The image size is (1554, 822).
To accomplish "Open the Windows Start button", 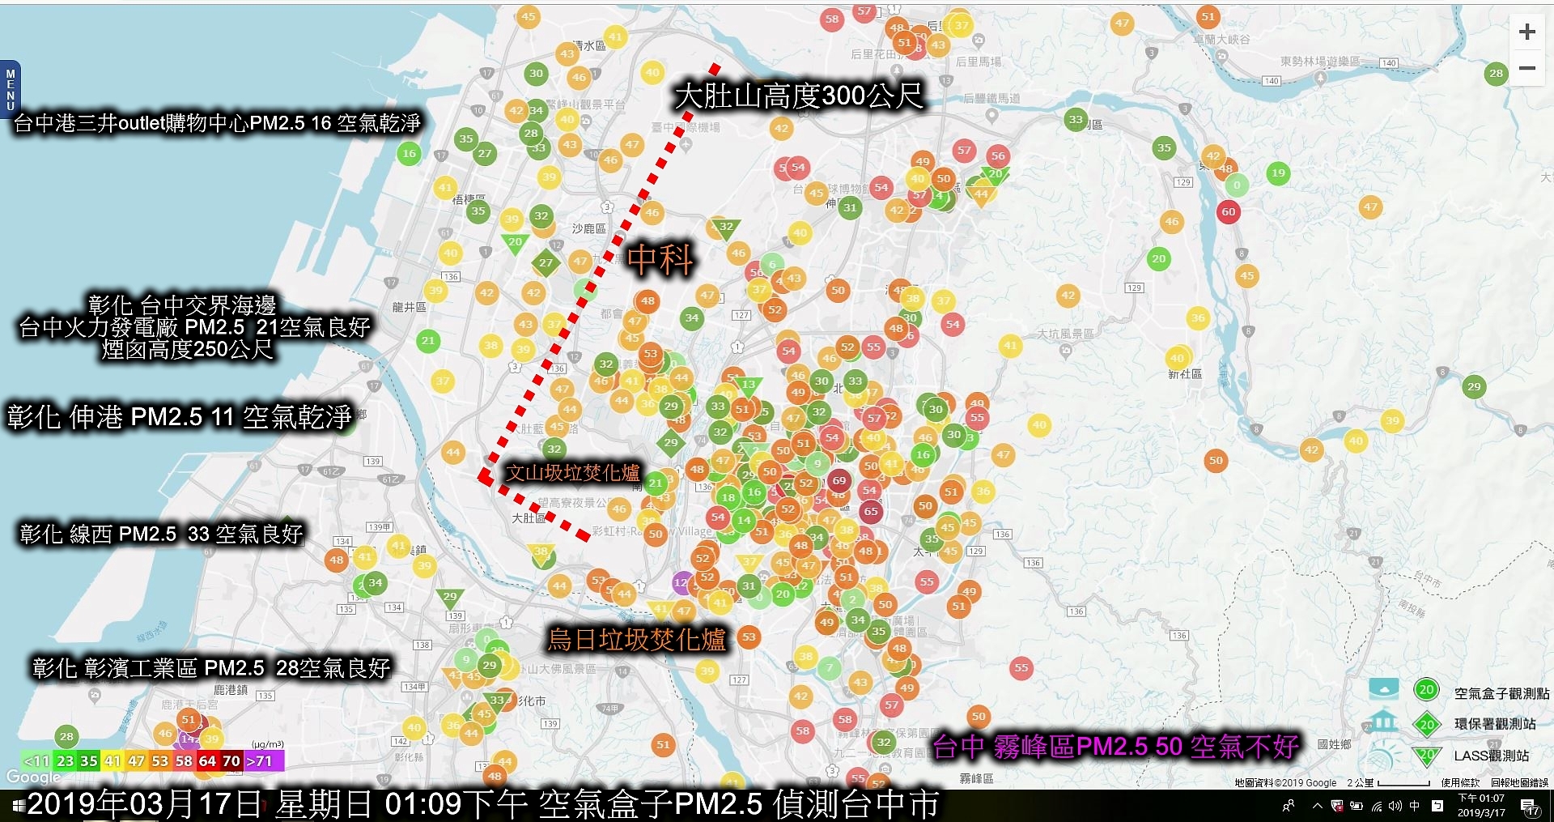I will pyautogui.click(x=19, y=807).
